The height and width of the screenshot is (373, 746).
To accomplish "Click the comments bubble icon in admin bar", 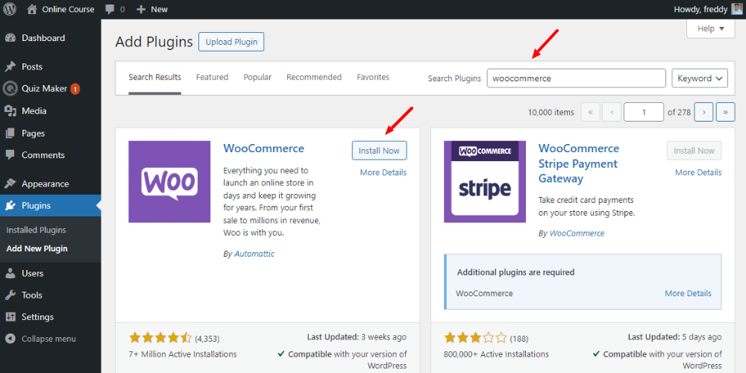I will click(x=111, y=9).
